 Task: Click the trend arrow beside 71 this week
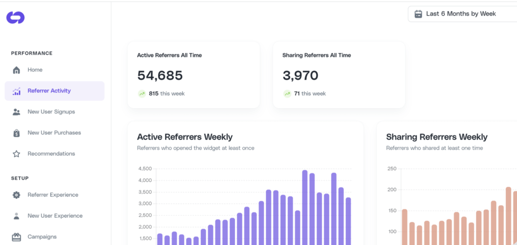287,94
